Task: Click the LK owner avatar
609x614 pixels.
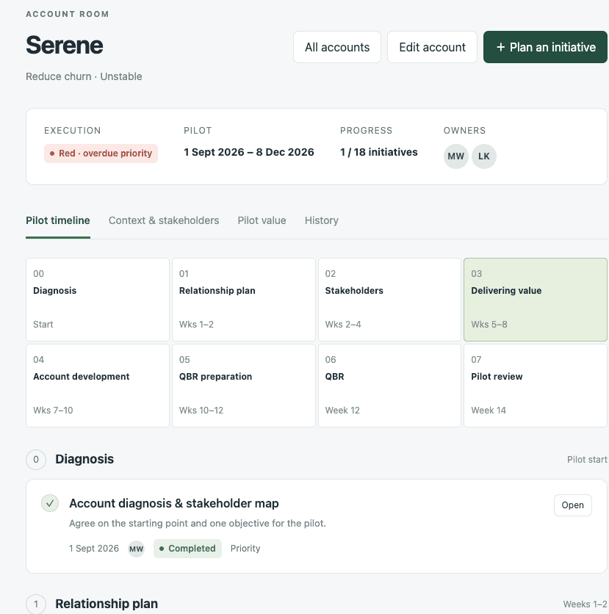Action: pos(484,156)
